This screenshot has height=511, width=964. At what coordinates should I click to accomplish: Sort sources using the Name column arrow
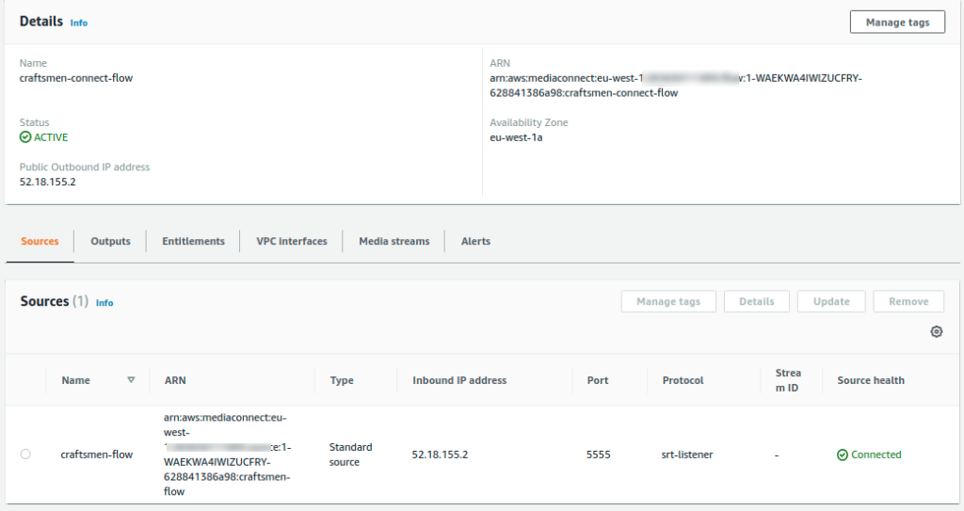[131, 380]
